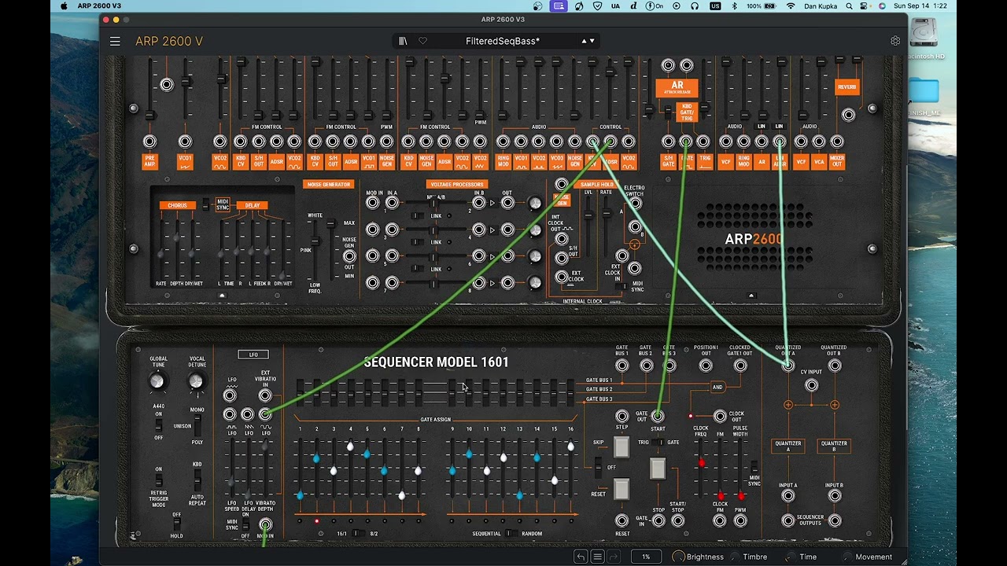Screen dimensions: 1007x566
Task: Click the Start/Stop input jack
Action: (x=677, y=520)
